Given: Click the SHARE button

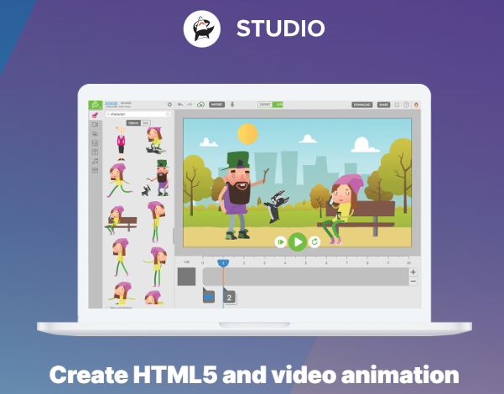Looking at the screenshot, I should 383,105.
